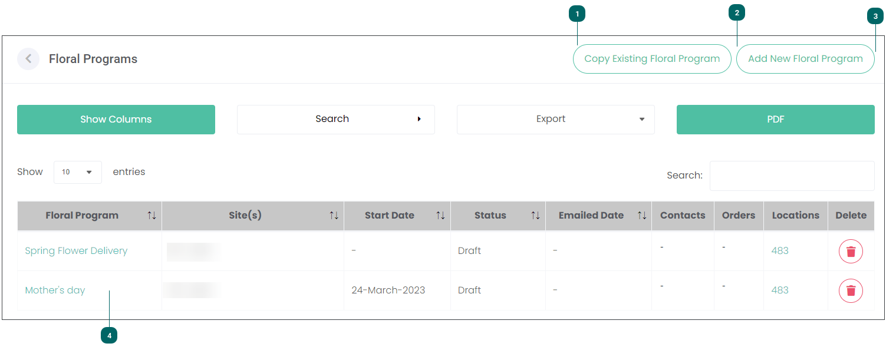Click the green PDF button

(776, 120)
